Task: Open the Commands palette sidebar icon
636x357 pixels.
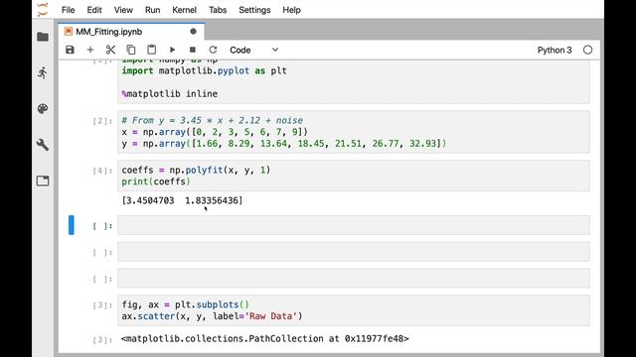Action: click(43, 108)
